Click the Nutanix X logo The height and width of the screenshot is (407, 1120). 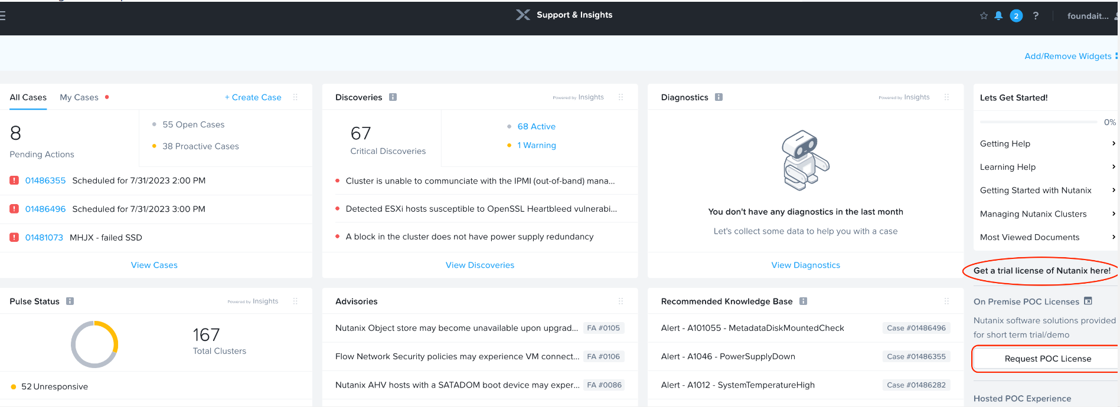[x=523, y=15]
